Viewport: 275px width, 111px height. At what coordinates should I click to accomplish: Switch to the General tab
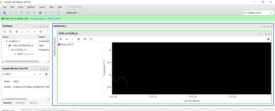tap(8, 103)
